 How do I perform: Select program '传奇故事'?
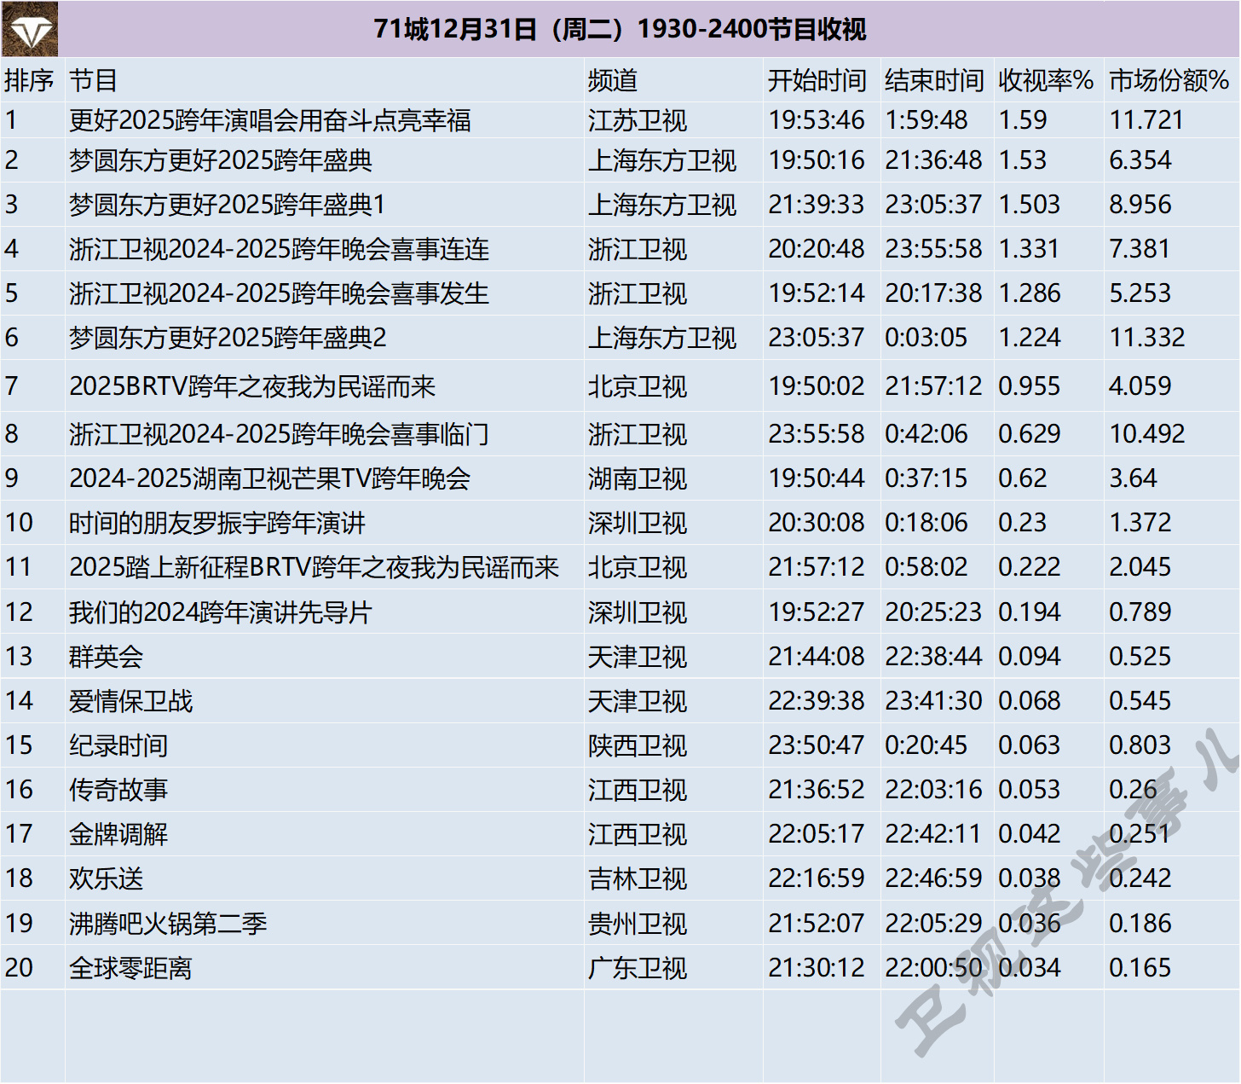(118, 790)
